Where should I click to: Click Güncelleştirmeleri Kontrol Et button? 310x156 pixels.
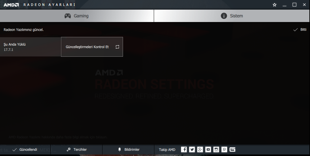(92, 47)
